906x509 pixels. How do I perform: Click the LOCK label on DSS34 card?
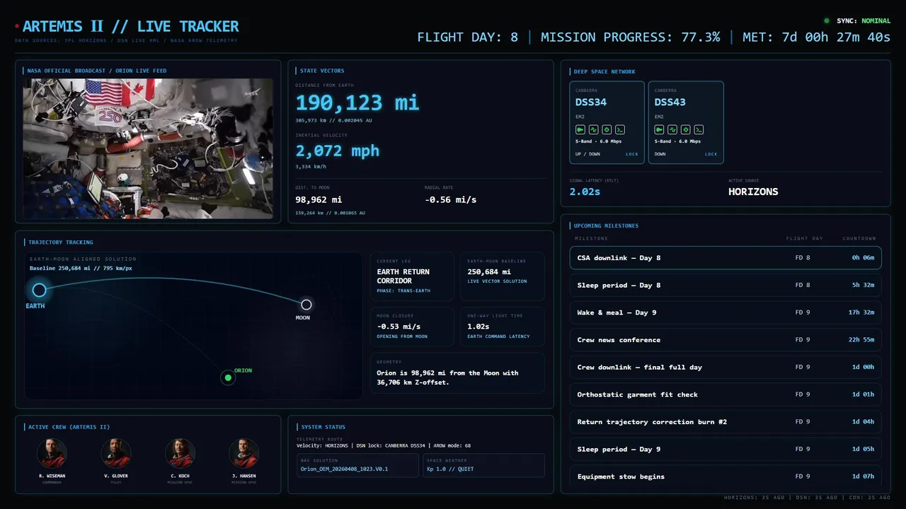[631, 154]
